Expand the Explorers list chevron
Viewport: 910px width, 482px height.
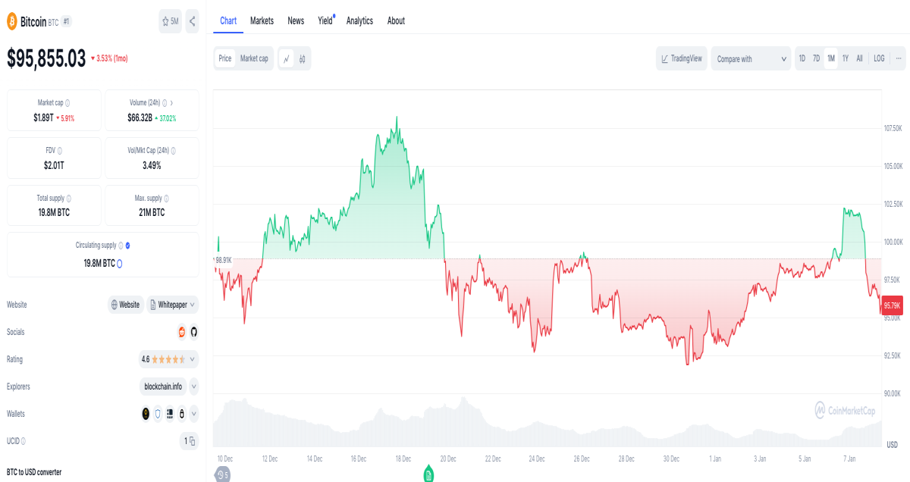click(x=193, y=387)
